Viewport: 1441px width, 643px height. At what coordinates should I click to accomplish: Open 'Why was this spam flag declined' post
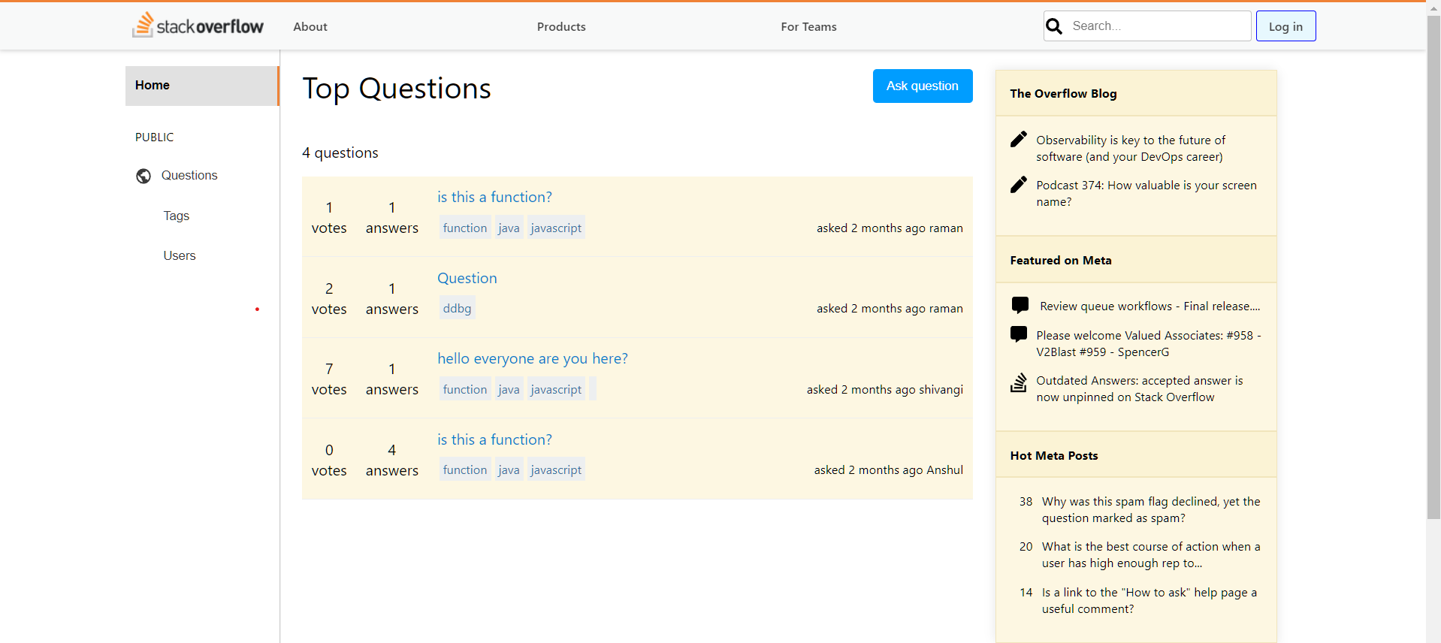coord(1151,509)
